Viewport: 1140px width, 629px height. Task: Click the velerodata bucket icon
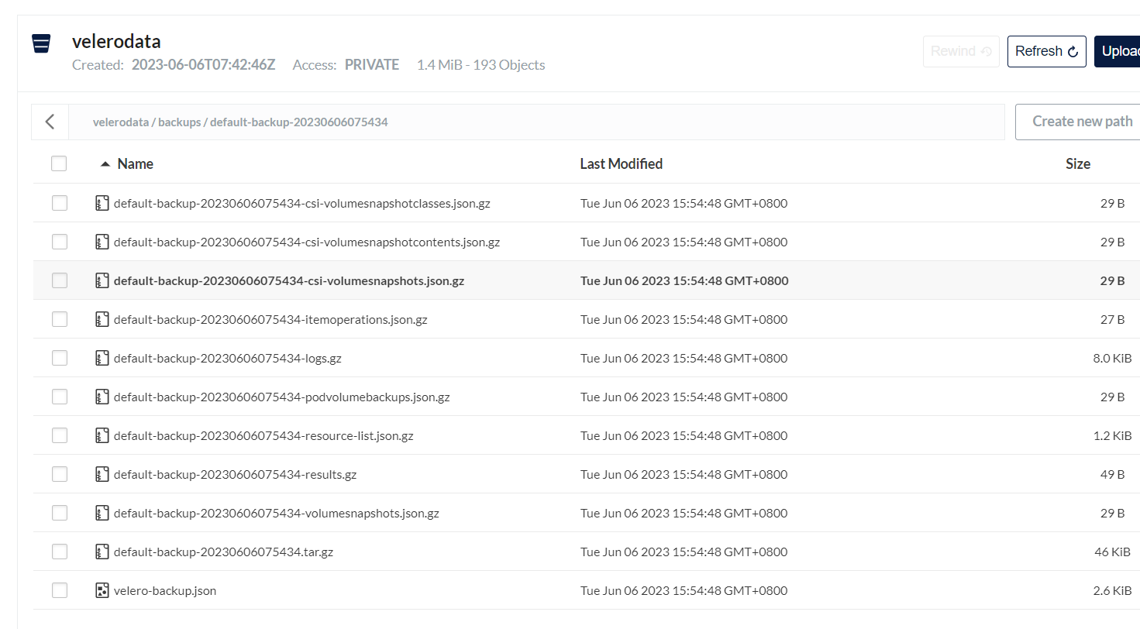(41, 43)
